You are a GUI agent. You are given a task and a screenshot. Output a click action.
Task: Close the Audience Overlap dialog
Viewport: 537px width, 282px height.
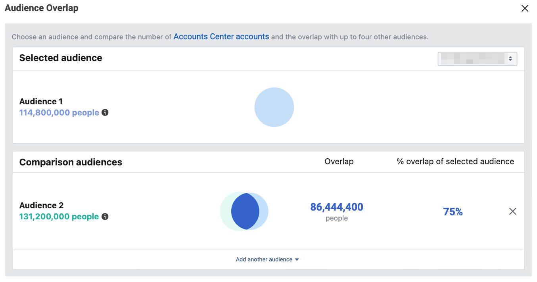(525, 8)
